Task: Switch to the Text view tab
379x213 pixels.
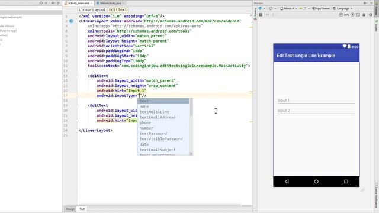Action: pos(82,209)
